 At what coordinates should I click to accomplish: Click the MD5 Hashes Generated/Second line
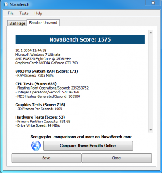point(48,96)
